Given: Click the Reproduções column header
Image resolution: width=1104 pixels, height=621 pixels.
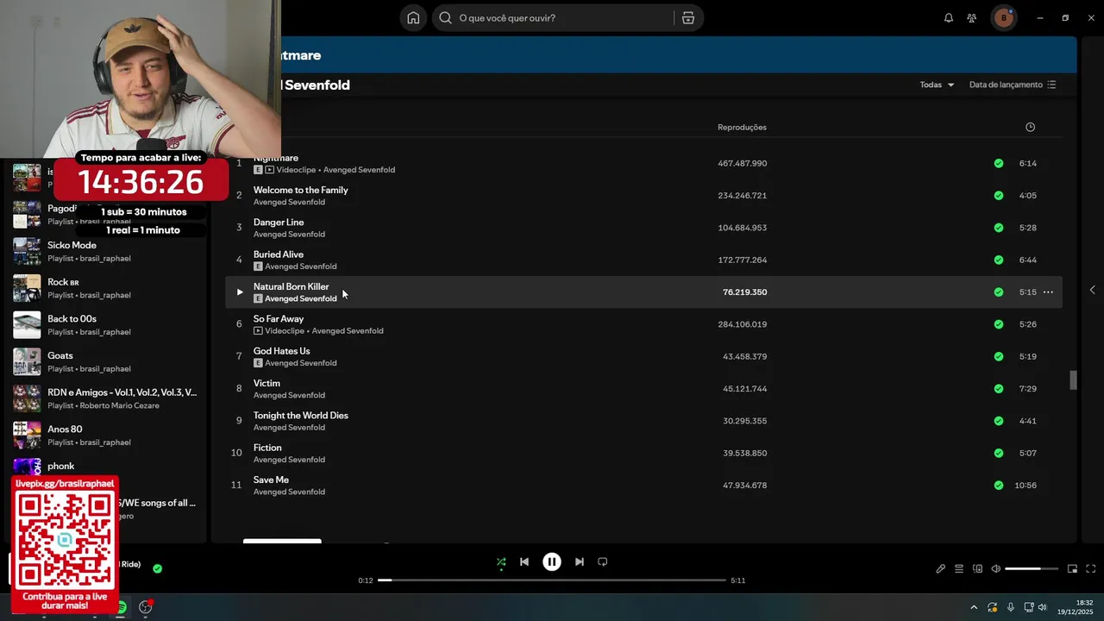Looking at the screenshot, I should tap(742, 127).
